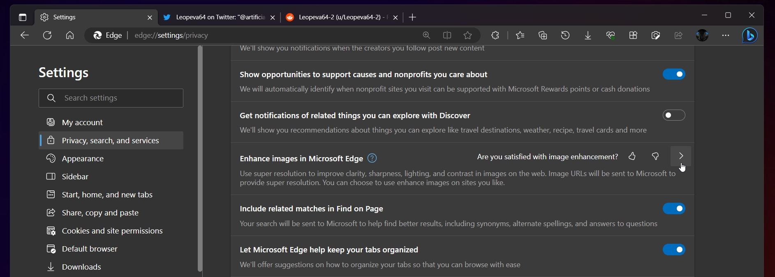The height and width of the screenshot is (277, 775).
Task: Switch to Leopeva64 on Twitter tab
Action: (x=219, y=17)
